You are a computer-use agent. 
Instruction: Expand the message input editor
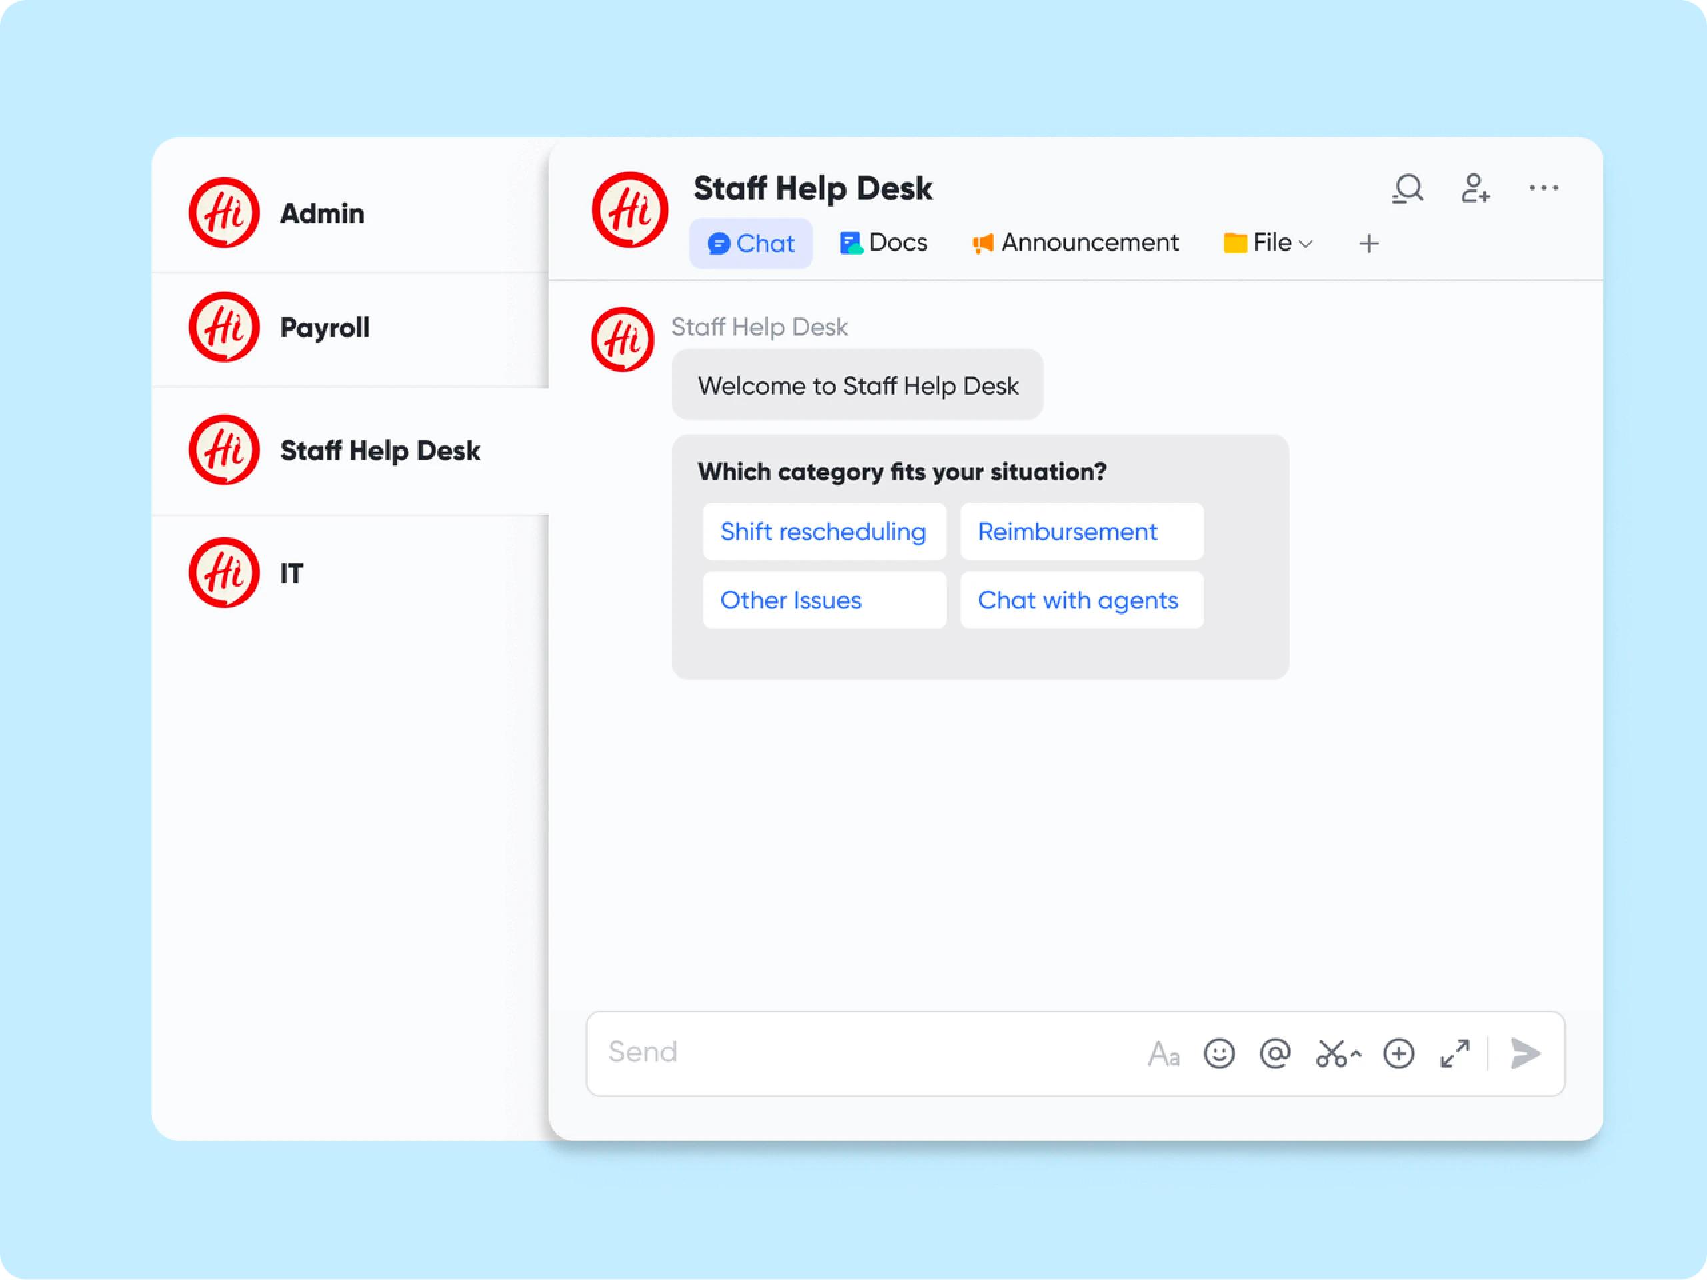tap(1455, 1054)
